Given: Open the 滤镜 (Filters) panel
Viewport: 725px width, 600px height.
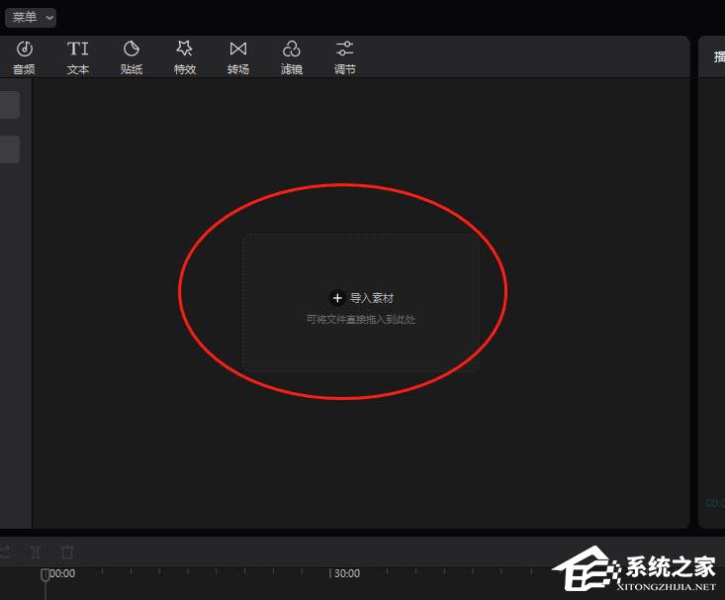Looking at the screenshot, I should pos(291,57).
